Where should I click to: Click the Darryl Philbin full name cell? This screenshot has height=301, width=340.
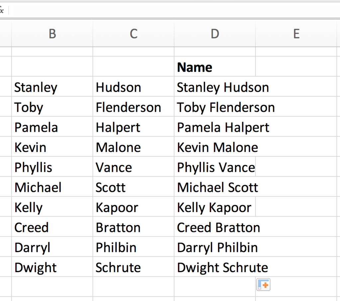tap(215, 247)
